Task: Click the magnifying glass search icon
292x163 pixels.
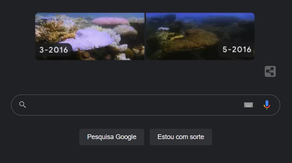Action: [22, 104]
